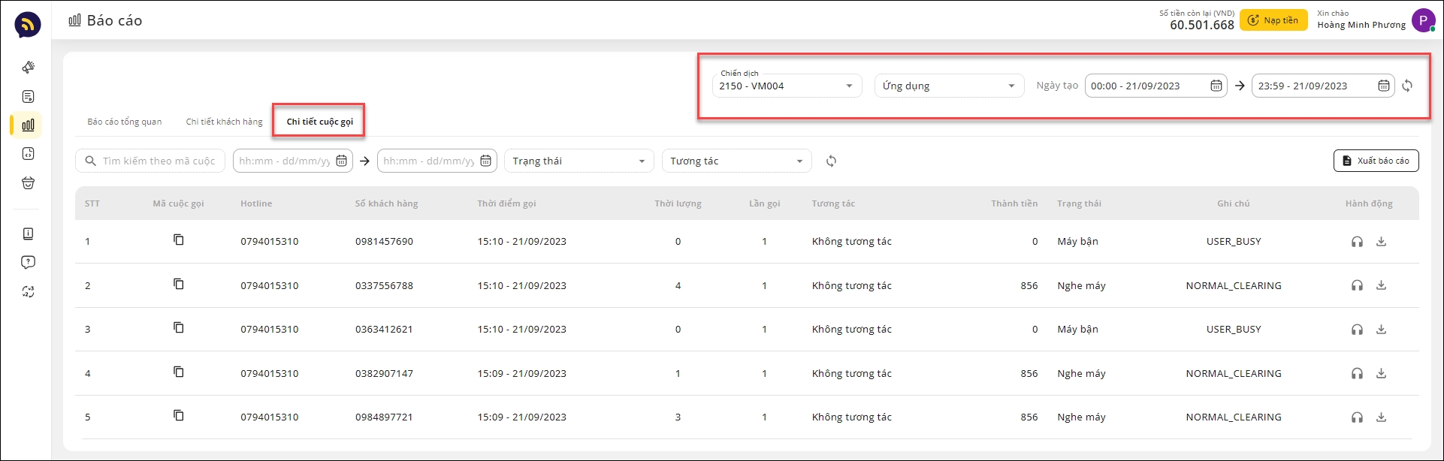
Task: Refresh the campaign date filter
Action: (1407, 86)
